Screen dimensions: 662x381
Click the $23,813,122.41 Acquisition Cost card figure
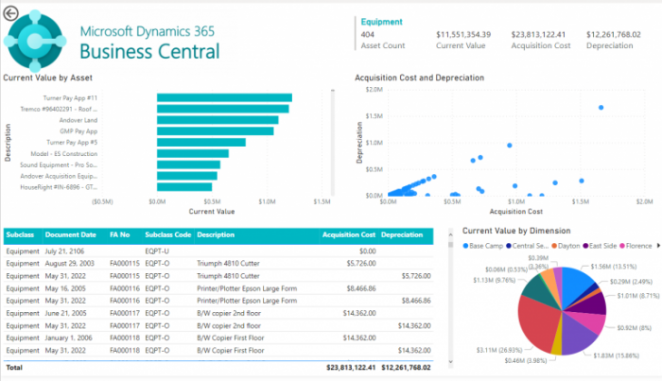click(x=538, y=35)
